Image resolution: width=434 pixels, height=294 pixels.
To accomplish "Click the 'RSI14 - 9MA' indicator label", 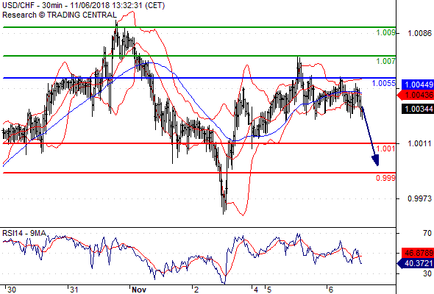I will click(24, 234).
